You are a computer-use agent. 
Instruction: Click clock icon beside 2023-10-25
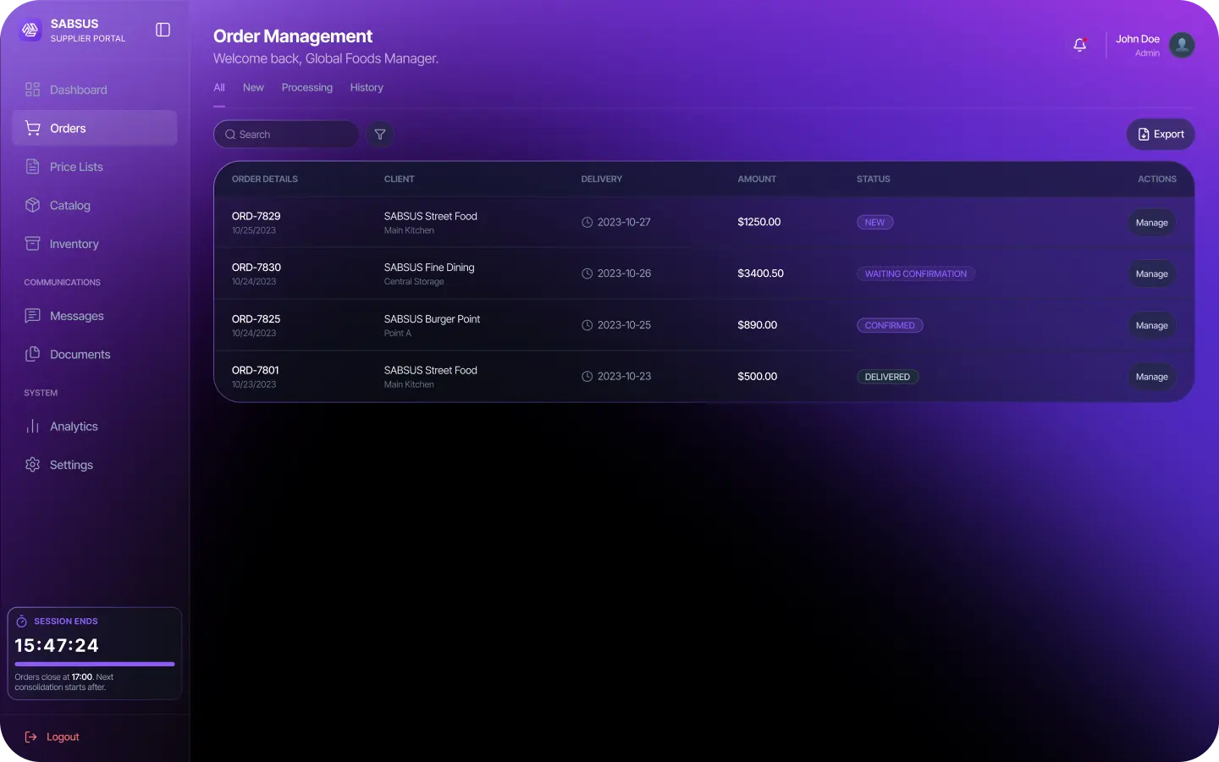pyautogui.click(x=587, y=325)
